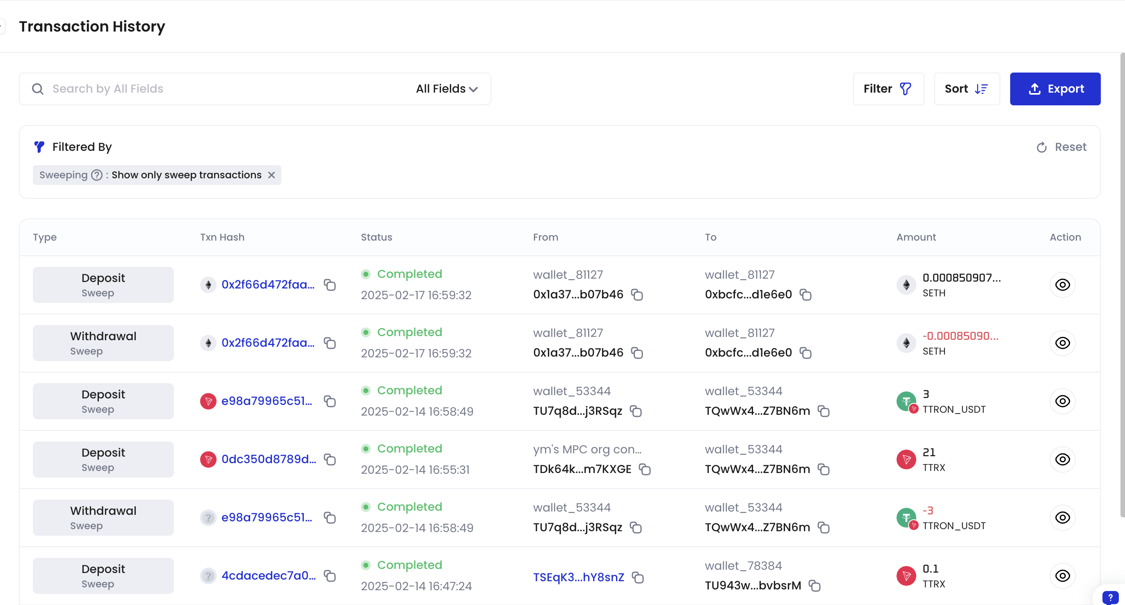Reset the applied filters

(1061, 147)
